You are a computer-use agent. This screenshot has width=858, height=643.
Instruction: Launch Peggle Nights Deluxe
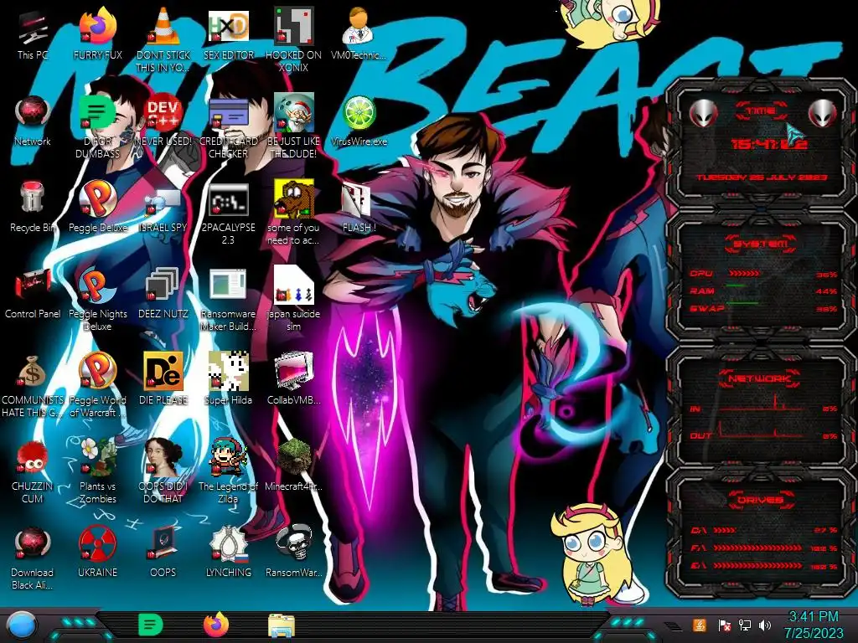(97, 299)
